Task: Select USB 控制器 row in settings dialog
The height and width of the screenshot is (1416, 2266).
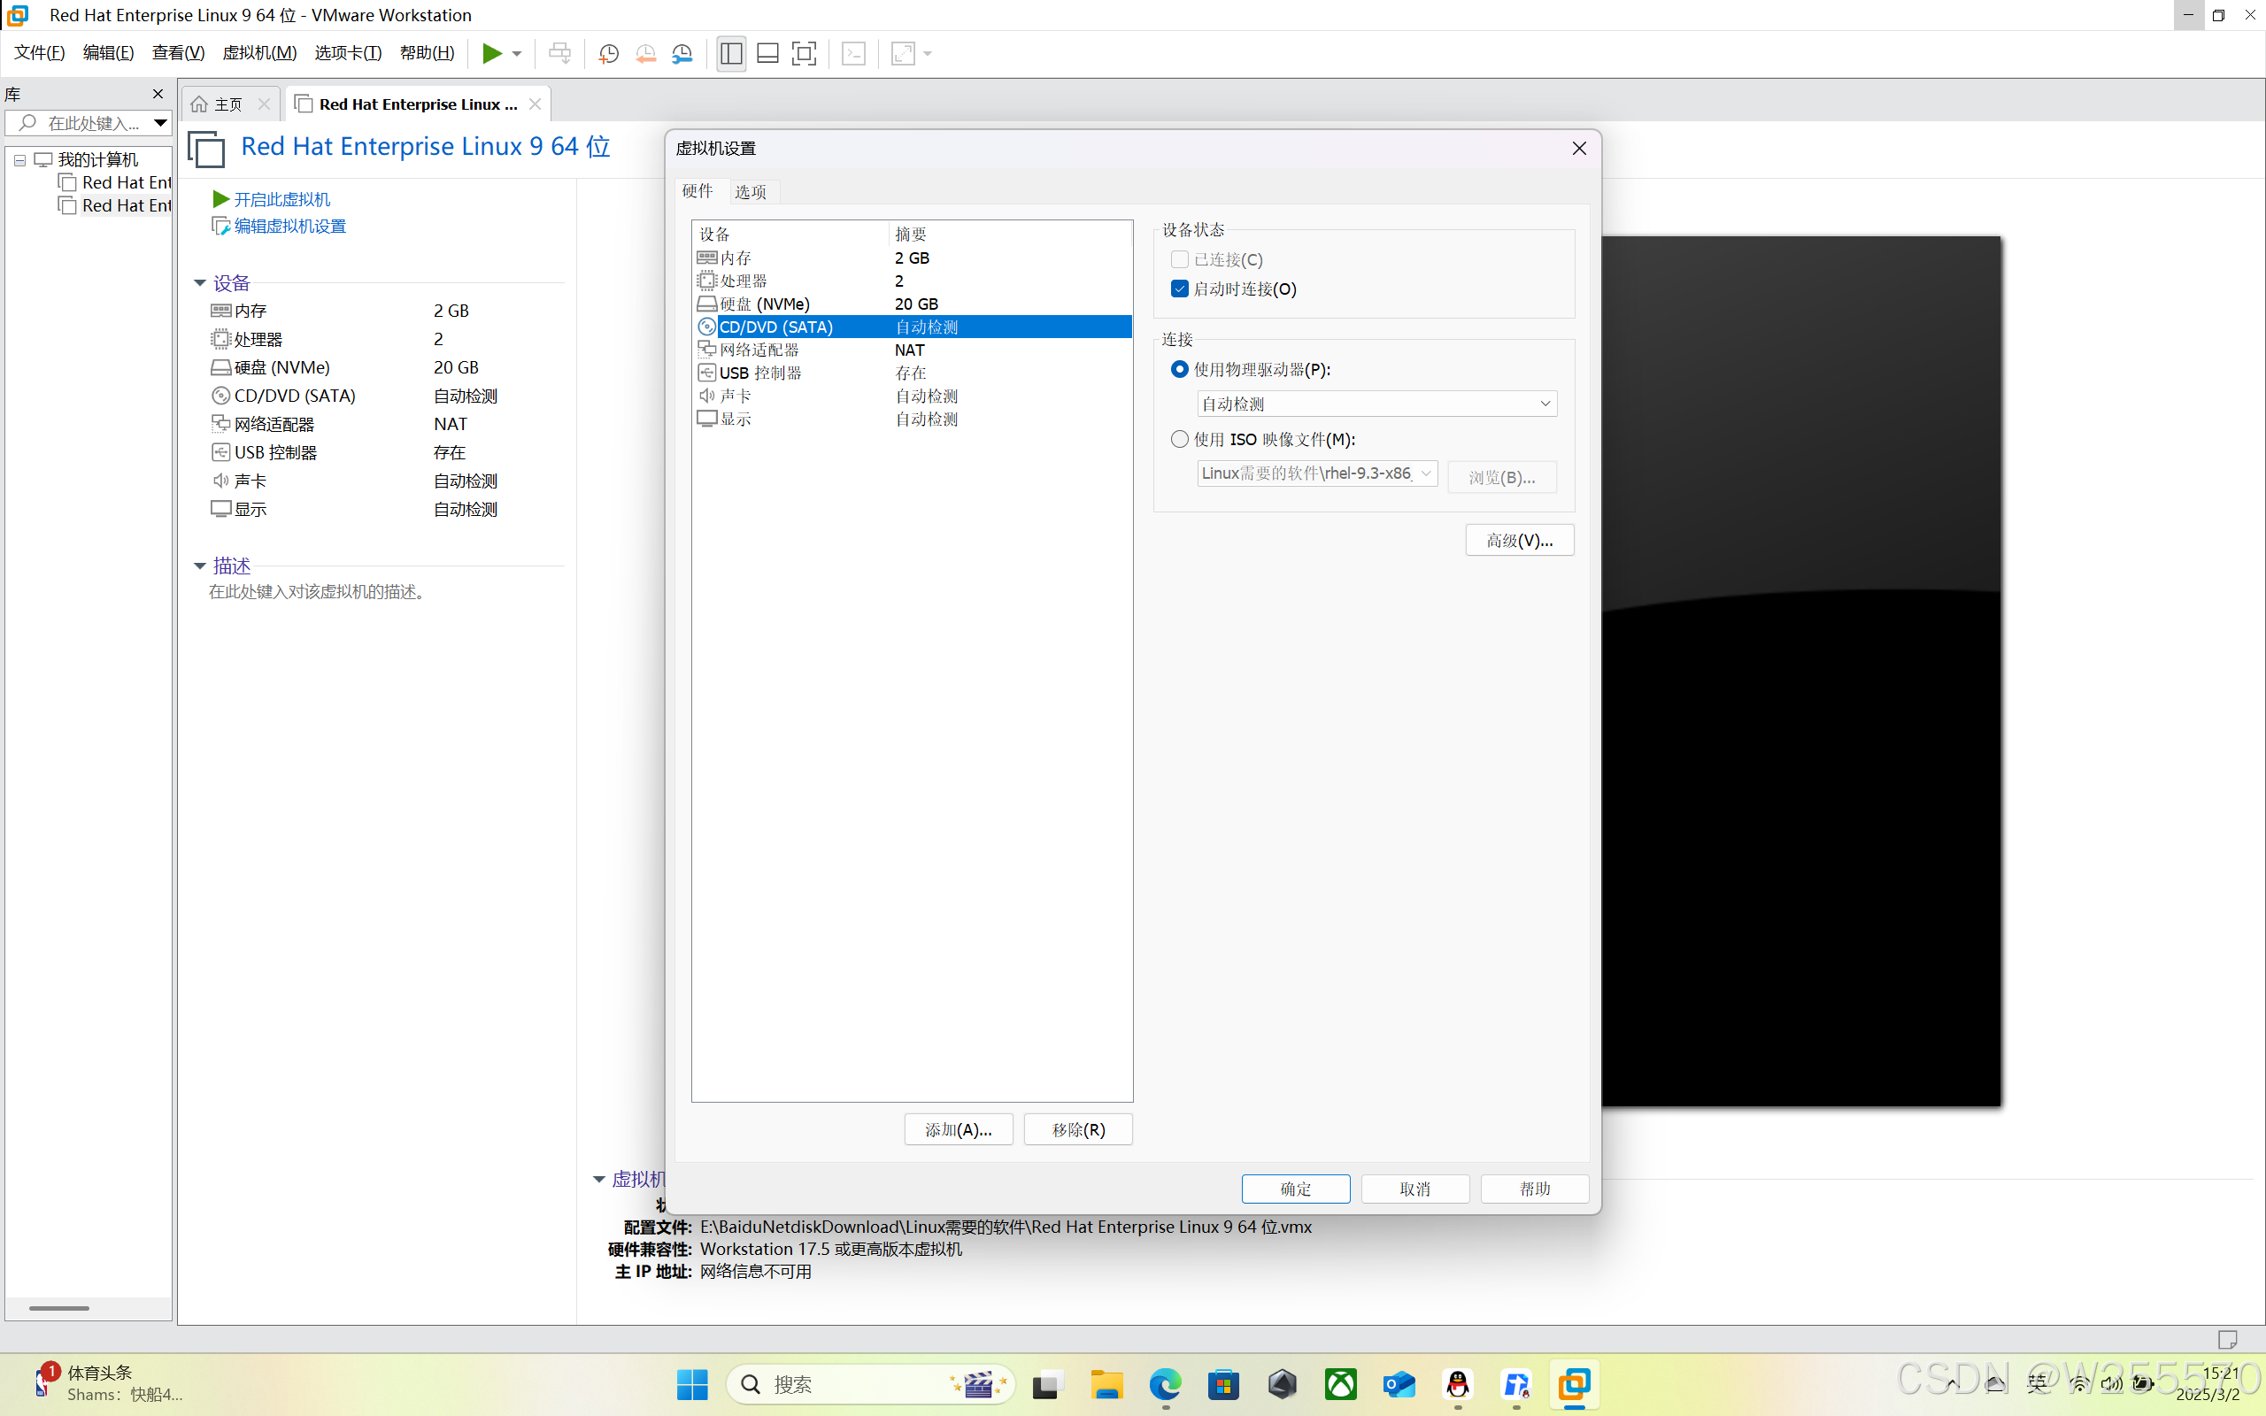Action: (x=912, y=373)
